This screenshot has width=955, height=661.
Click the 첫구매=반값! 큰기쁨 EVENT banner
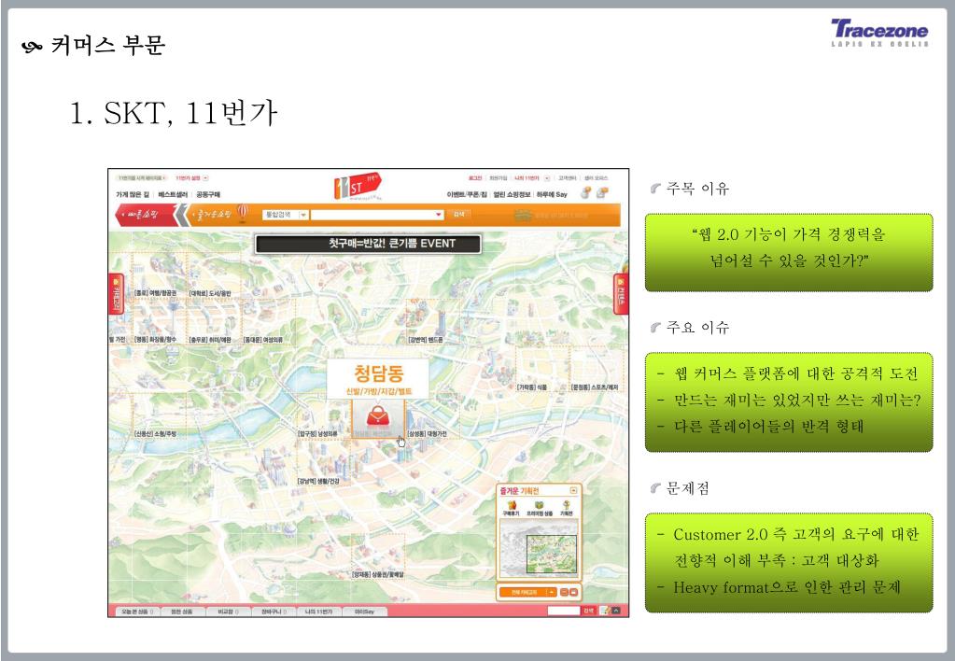click(368, 244)
